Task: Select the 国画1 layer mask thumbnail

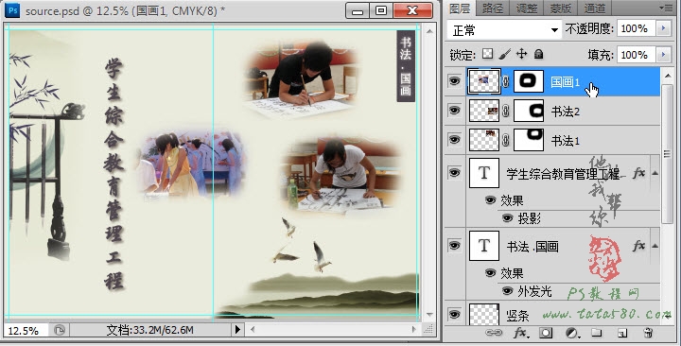Action: point(529,81)
